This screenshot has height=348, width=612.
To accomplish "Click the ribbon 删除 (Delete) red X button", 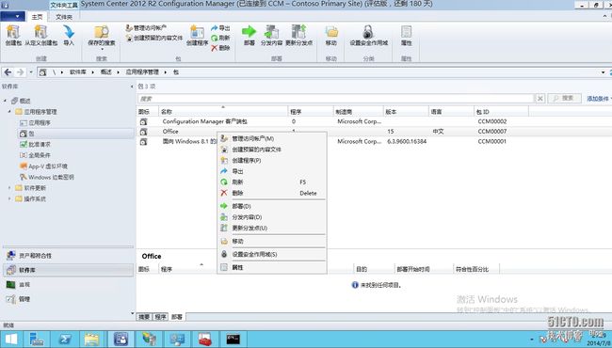I will point(220,48).
